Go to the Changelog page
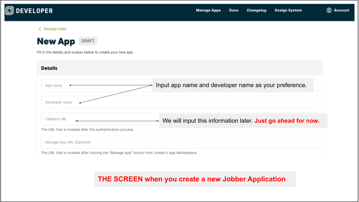 [257, 10]
